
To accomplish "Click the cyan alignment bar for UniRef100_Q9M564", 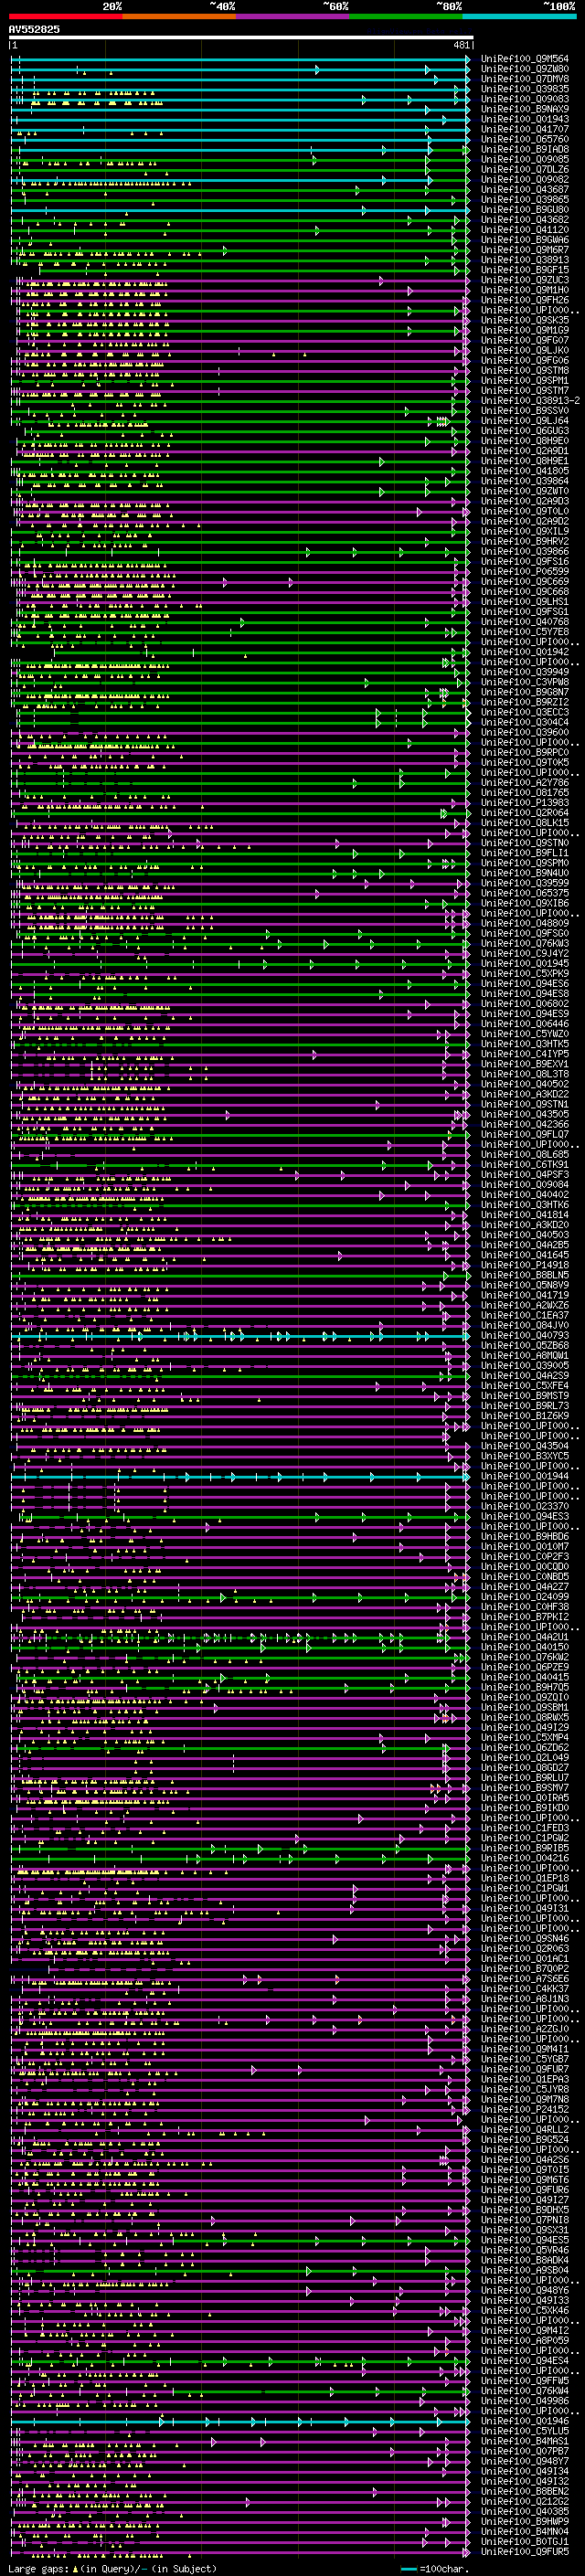I will (x=240, y=59).
